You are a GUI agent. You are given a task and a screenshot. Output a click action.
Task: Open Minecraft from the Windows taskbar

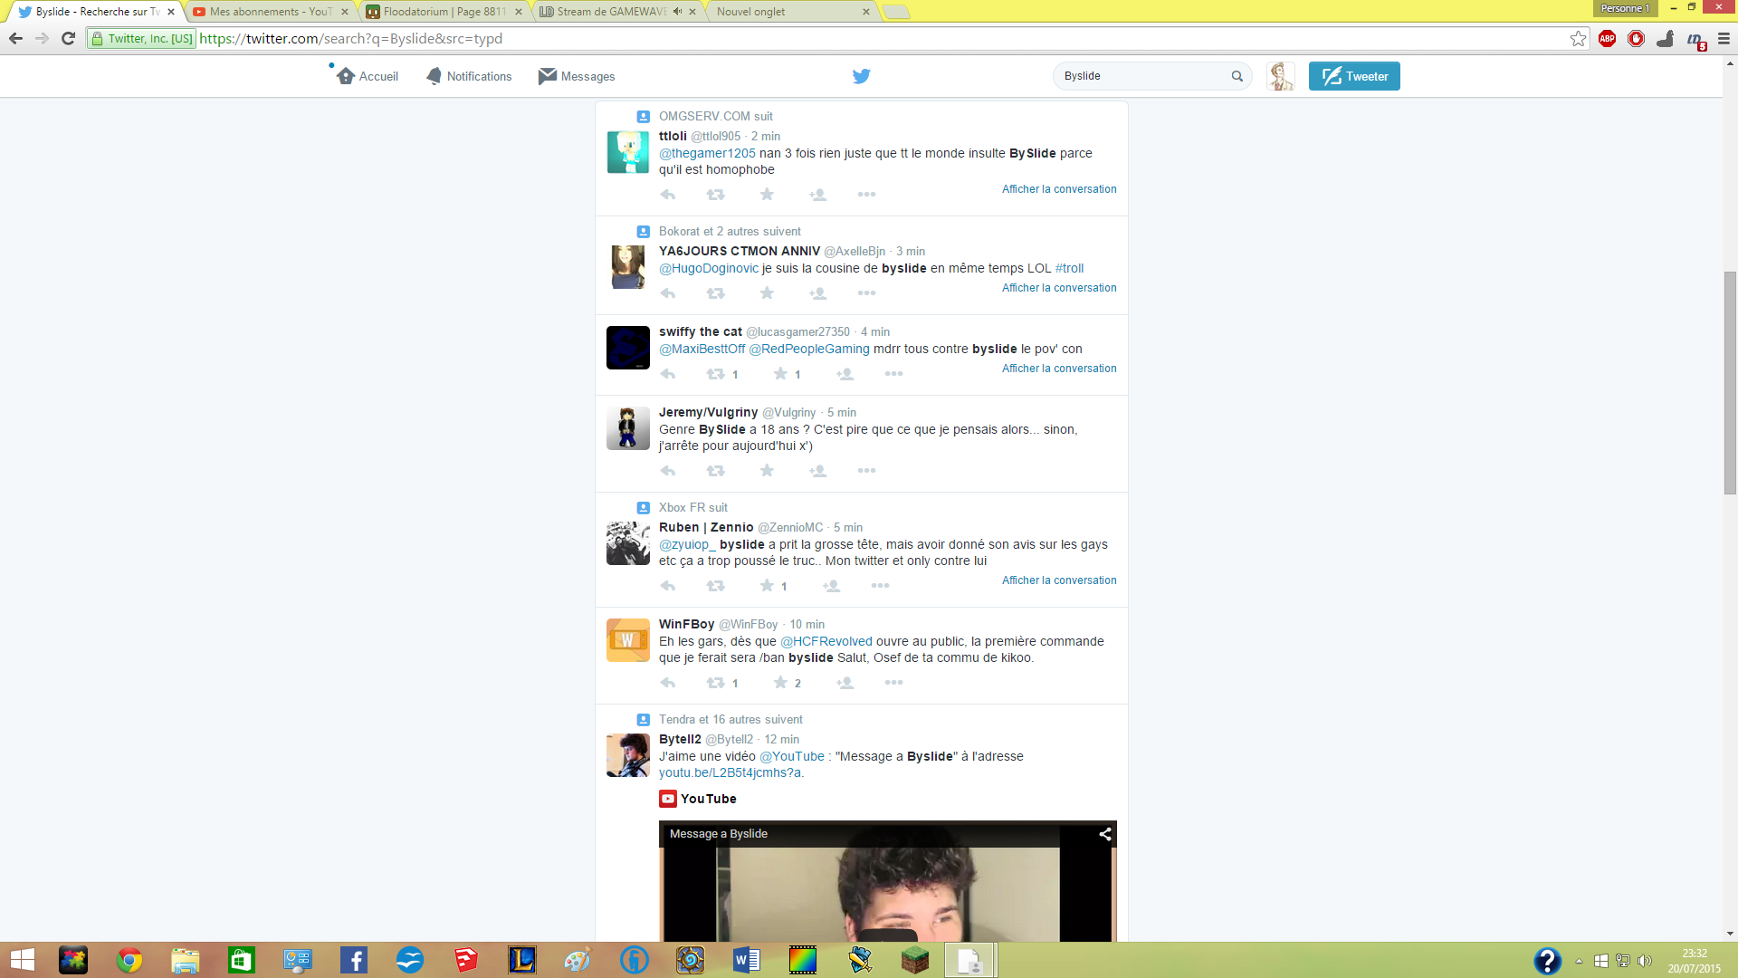coord(914,960)
